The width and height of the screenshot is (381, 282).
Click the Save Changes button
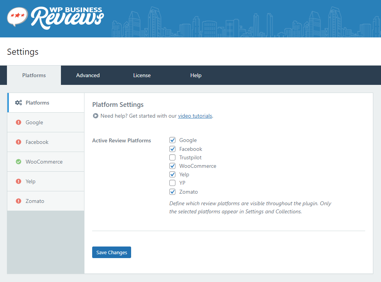(x=111, y=252)
